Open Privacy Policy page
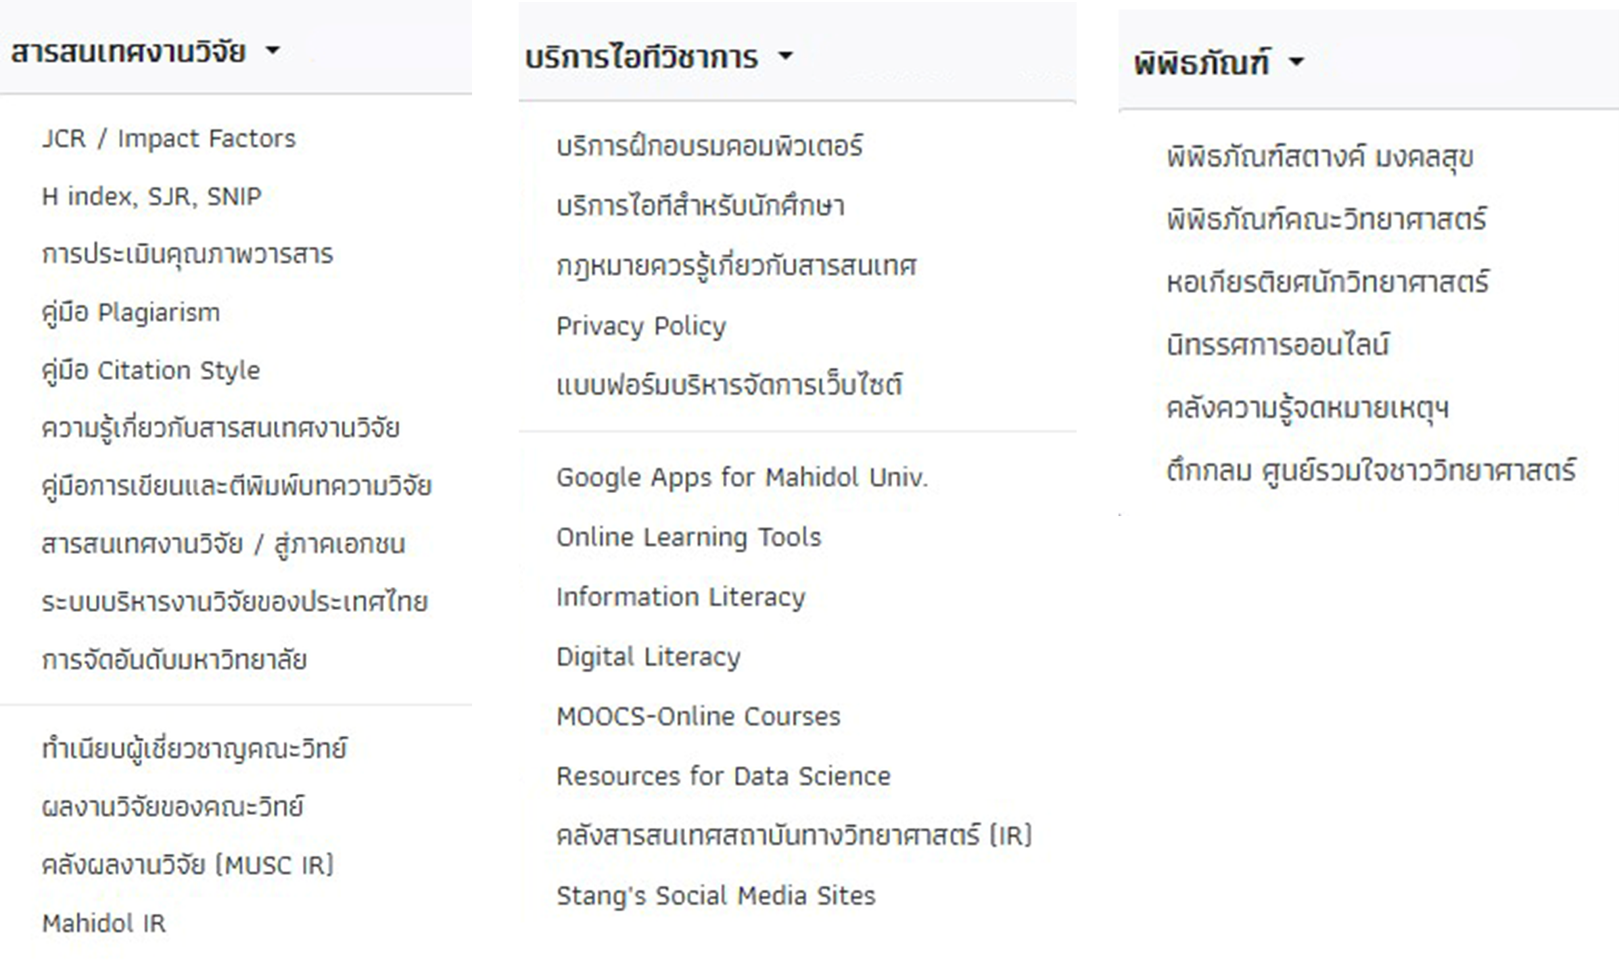The image size is (1619, 961). pos(640,326)
